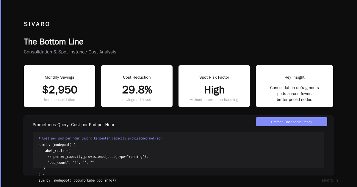Select the Spot Risk Factor card
This screenshot has height=187, width=357.
click(x=214, y=86)
